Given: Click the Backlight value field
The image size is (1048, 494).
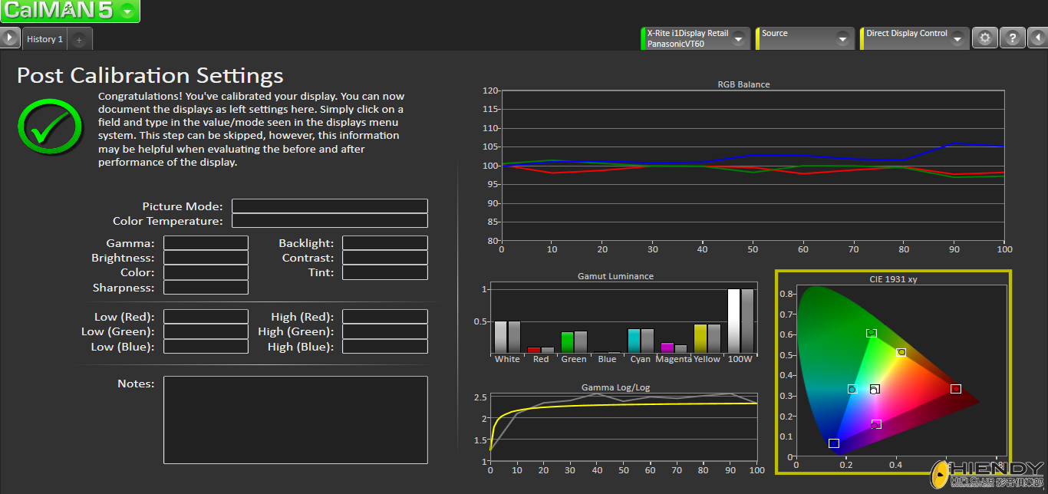Looking at the screenshot, I should pyautogui.click(x=384, y=243).
